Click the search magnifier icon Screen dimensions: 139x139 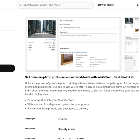coord(21,5)
